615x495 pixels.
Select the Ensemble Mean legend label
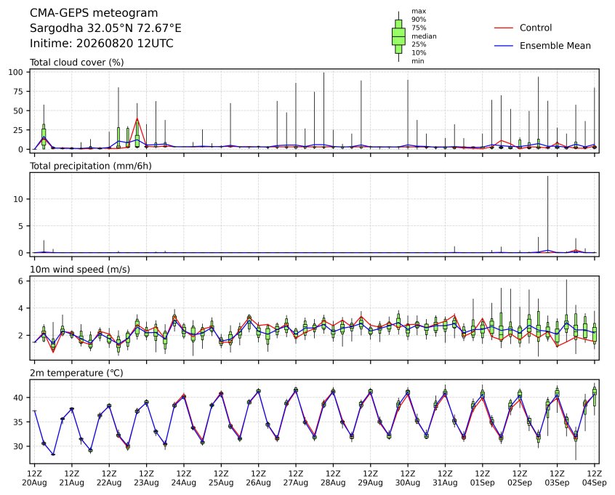(555, 46)
